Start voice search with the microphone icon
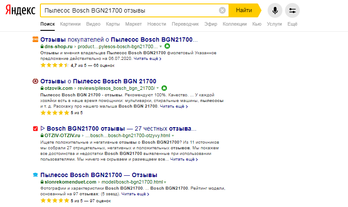 275,10
